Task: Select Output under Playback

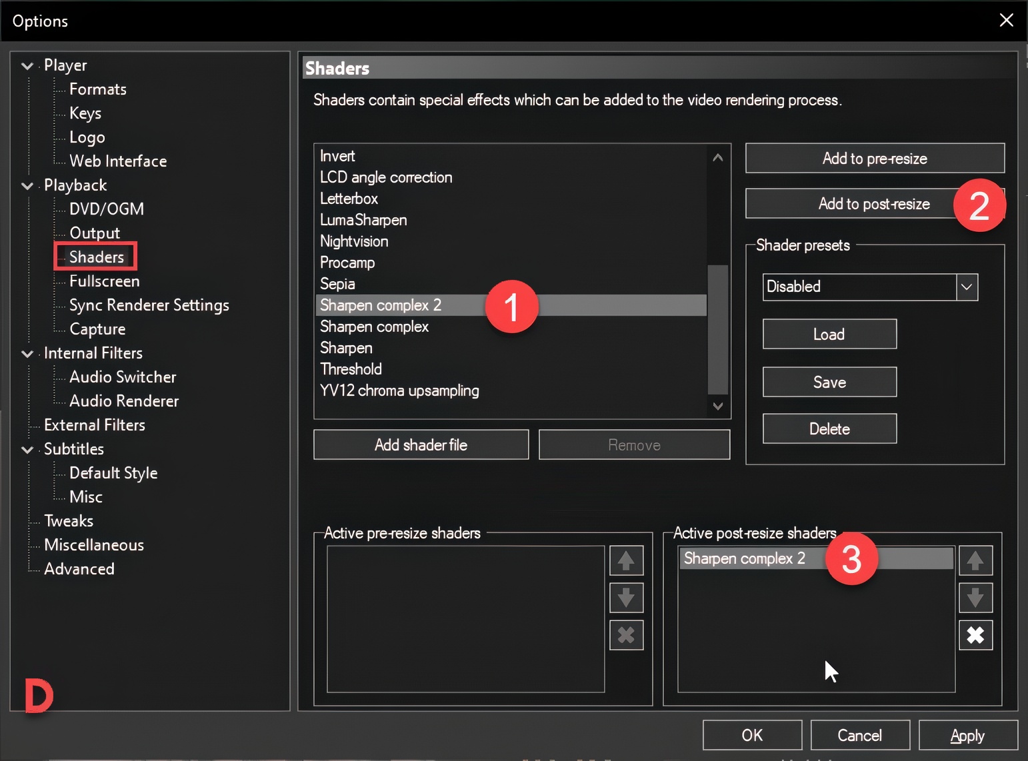Action: pos(95,233)
